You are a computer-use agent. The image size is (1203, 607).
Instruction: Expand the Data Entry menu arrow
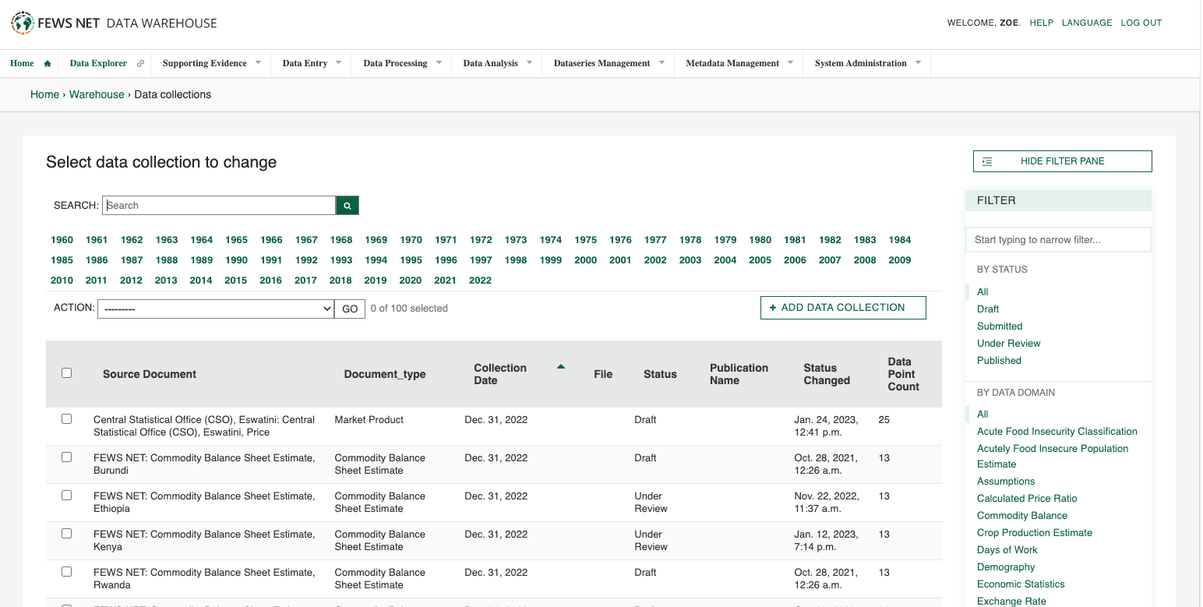(338, 62)
